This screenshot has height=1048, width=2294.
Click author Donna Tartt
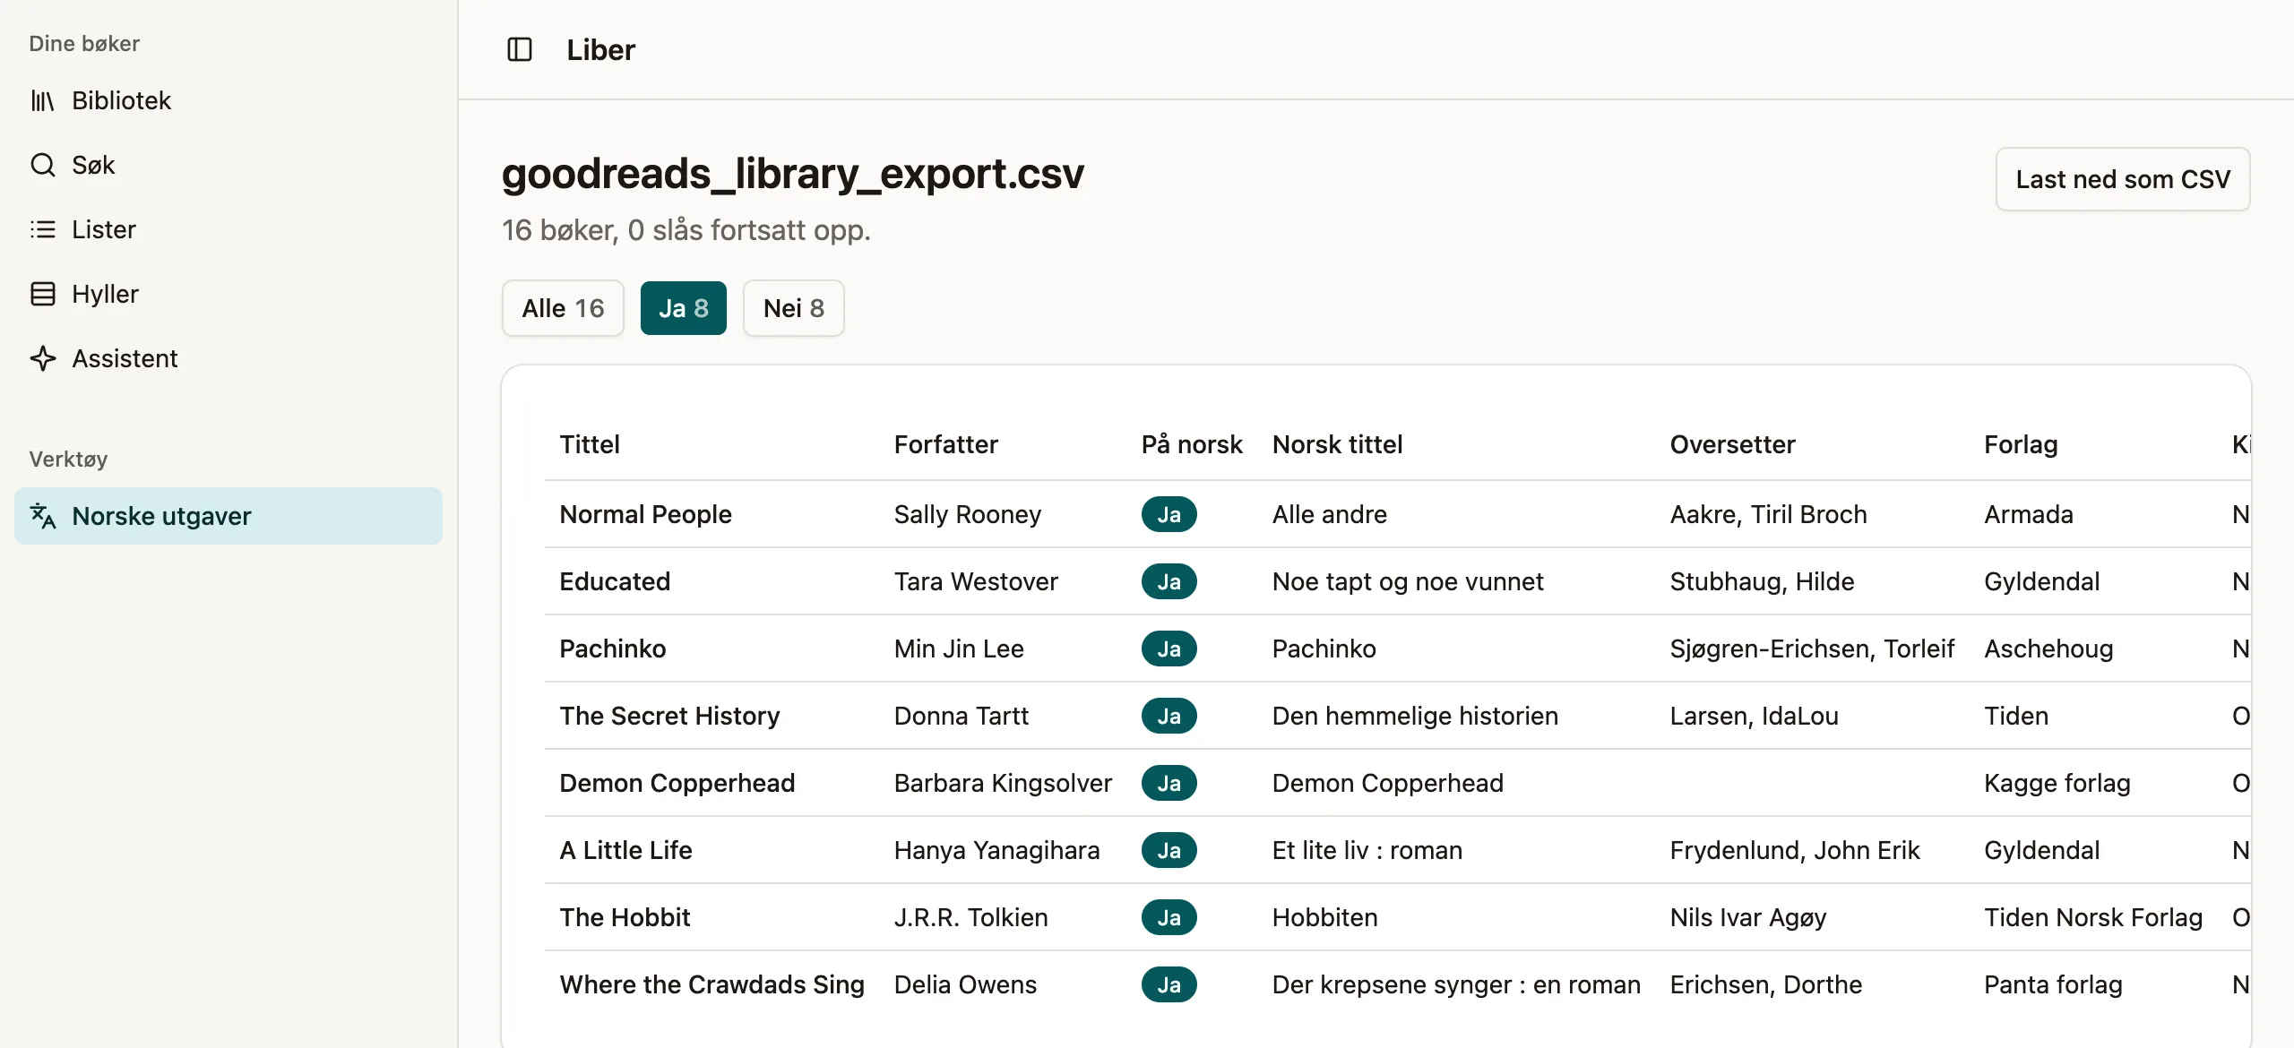(962, 716)
